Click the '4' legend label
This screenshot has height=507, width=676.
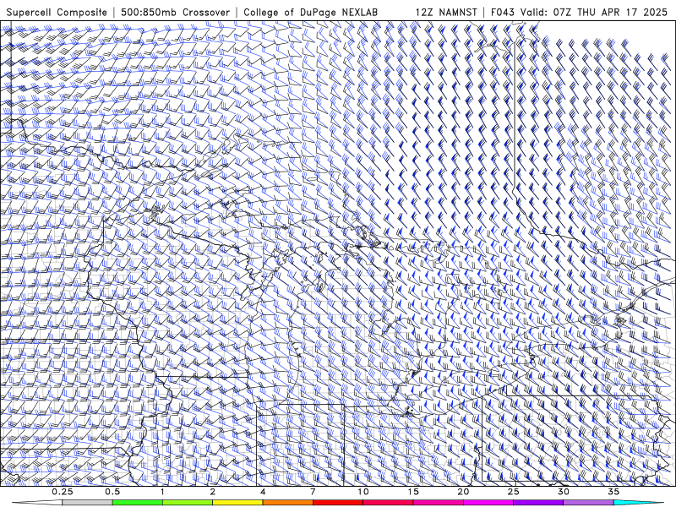click(x=263, y=492)
